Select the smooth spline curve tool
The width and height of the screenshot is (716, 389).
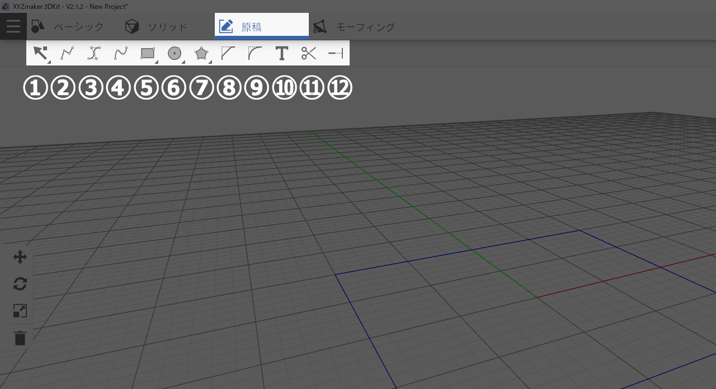[121, 53]
